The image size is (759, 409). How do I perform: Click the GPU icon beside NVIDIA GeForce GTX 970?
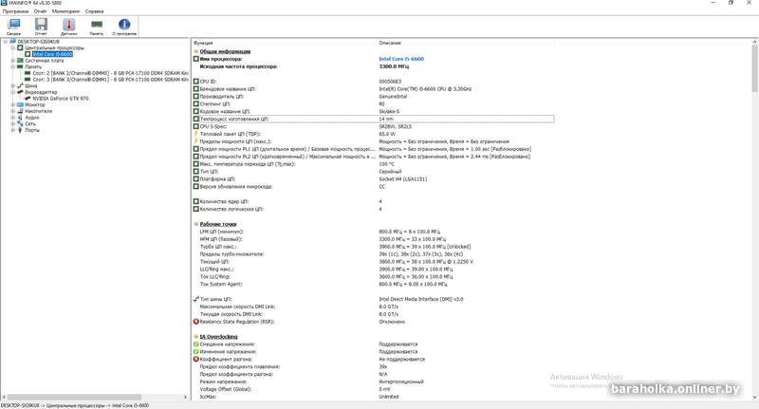click(x=28, y=99)
